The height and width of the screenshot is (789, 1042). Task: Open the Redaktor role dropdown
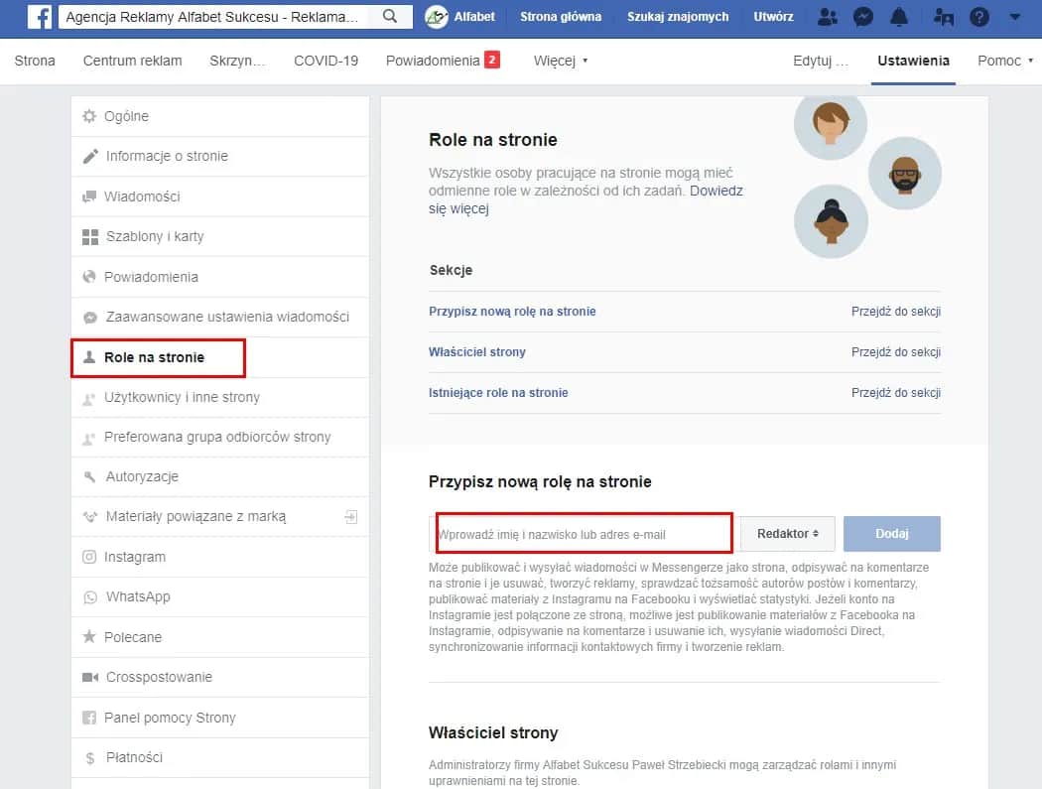[787, 533]
